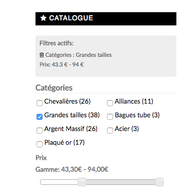Screen dimensions: 184x193
Task: Select the Alliances (11) checkbox
Action: [110, 103]
